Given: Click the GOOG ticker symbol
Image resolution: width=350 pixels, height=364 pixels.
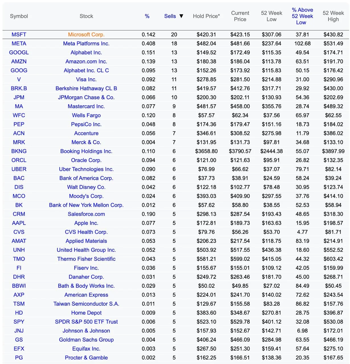Looking at the screenshot, I should 19,70.
